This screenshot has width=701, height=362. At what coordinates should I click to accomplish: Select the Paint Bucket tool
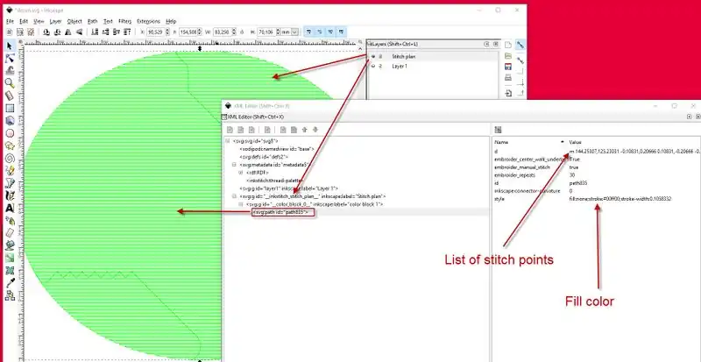[10, 245]
